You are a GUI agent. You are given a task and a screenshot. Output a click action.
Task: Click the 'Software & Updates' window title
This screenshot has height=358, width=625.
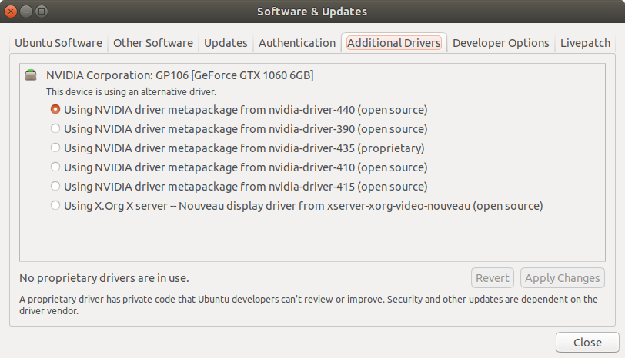pos(312,11)
